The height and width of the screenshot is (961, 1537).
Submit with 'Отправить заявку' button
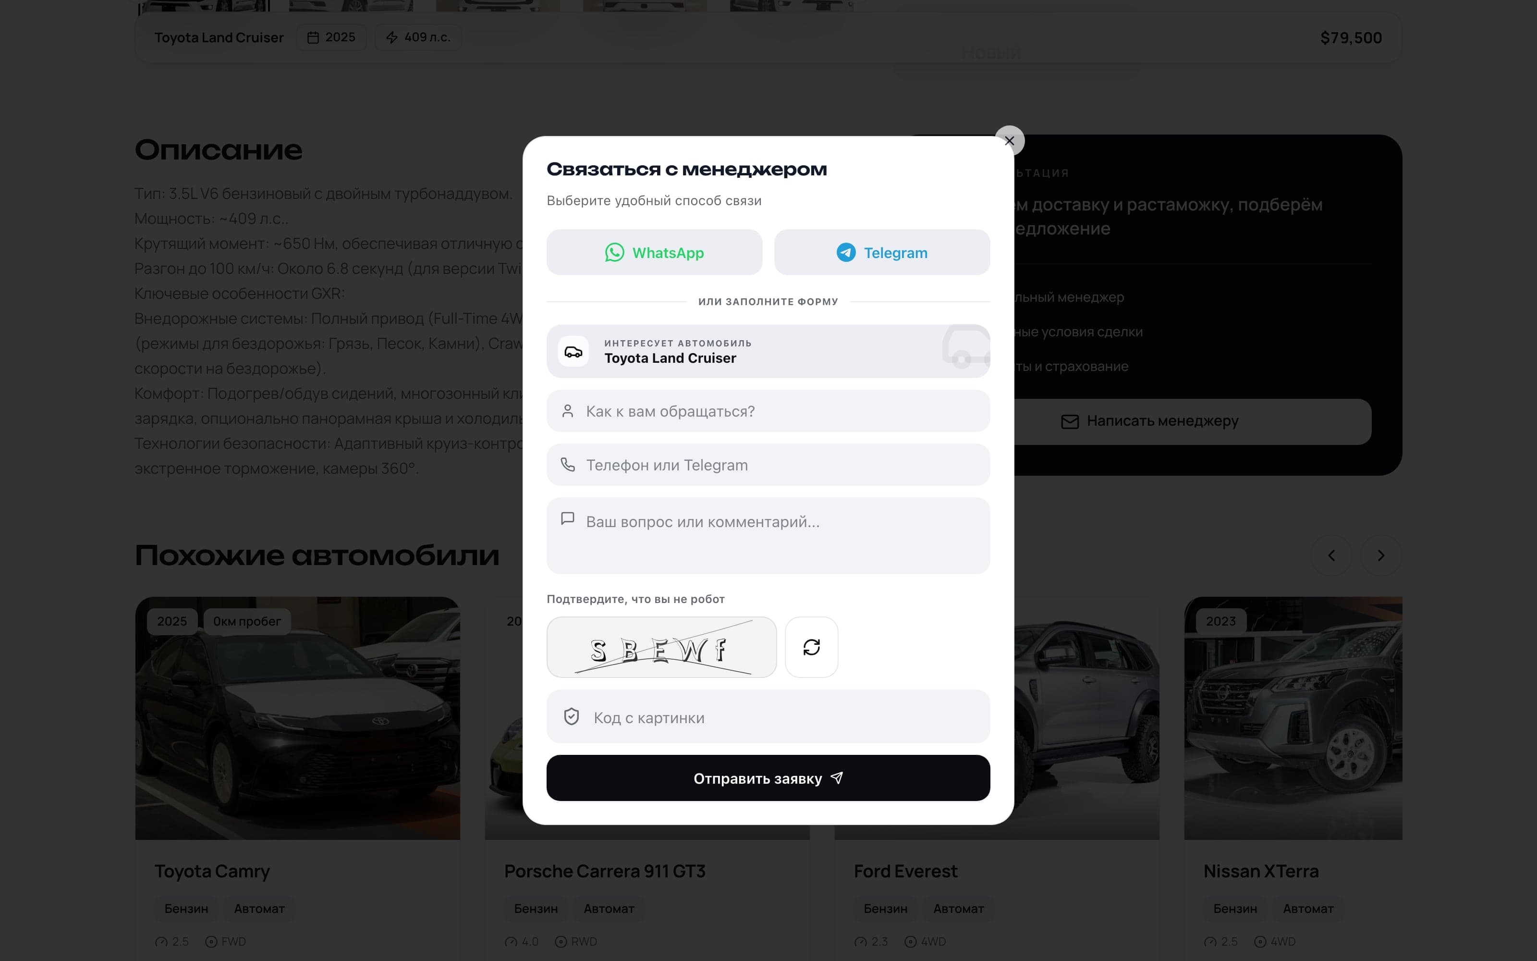(768, 778)
